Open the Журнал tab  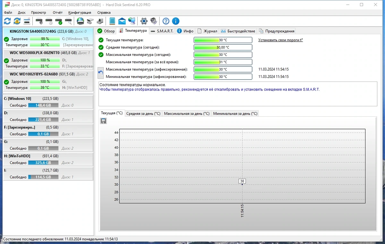pos(207,31)
